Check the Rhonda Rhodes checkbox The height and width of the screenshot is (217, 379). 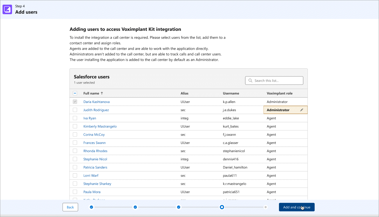click(x=75, y=151)
